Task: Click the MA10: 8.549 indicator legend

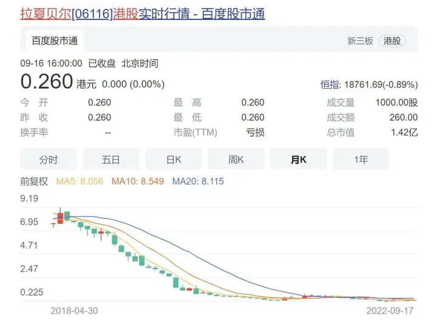Action: (x=138, y=182)
